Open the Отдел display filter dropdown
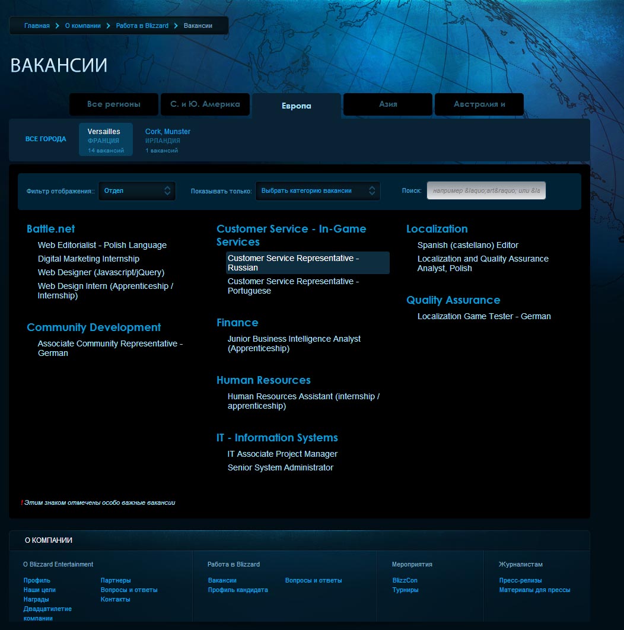 click(x=137, y=191)
